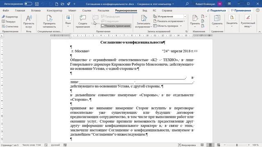Viewport: 262px width, 147px height.
Task: Switch to the Рассылки tab
Action: pyautogui.click(x=103, y=10)
